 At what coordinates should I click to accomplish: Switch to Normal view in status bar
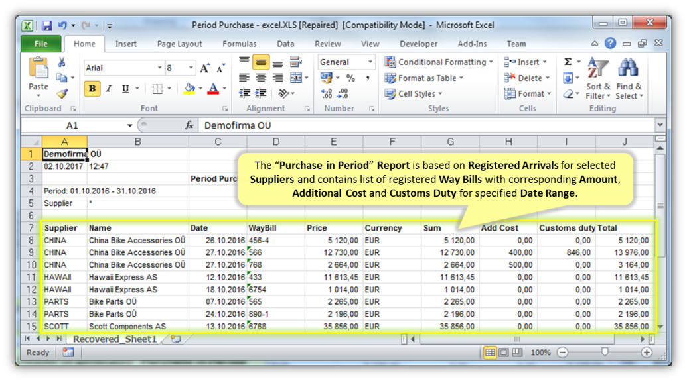(x=490, y=353)
